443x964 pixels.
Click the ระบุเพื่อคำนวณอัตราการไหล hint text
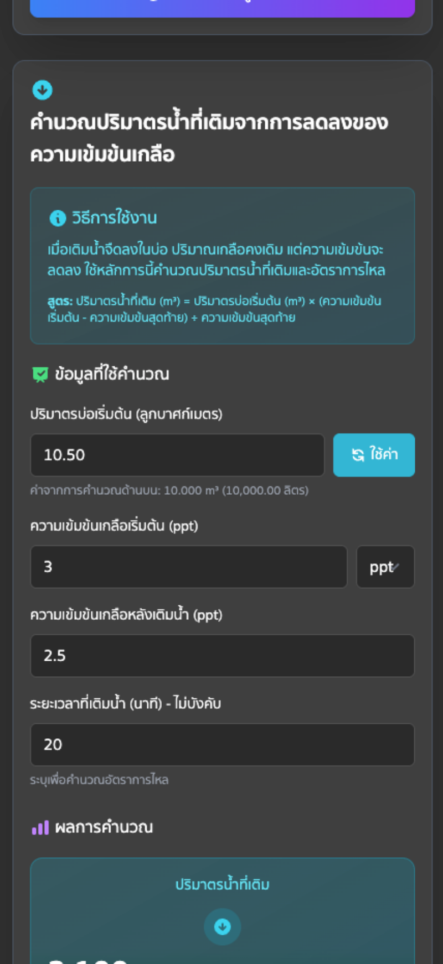(99, 780)
